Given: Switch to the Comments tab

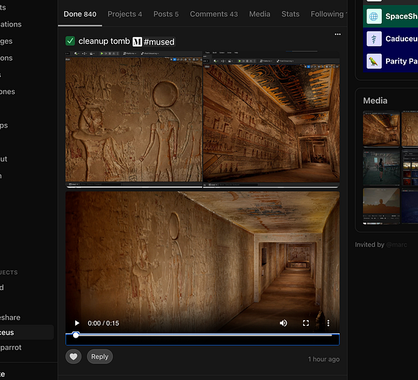Looking at the screenshot, I should tap(213, 14).
